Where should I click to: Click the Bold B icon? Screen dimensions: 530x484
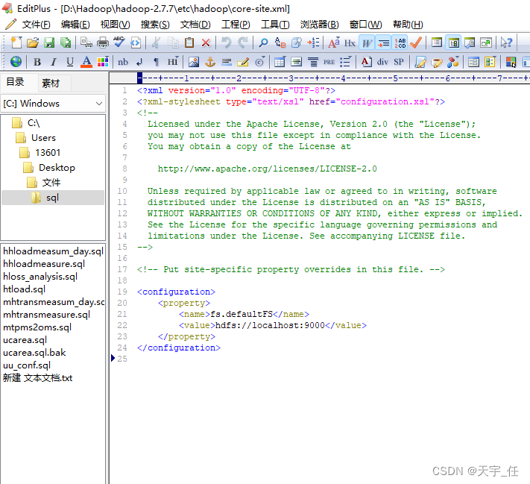[x=37, y=62]
